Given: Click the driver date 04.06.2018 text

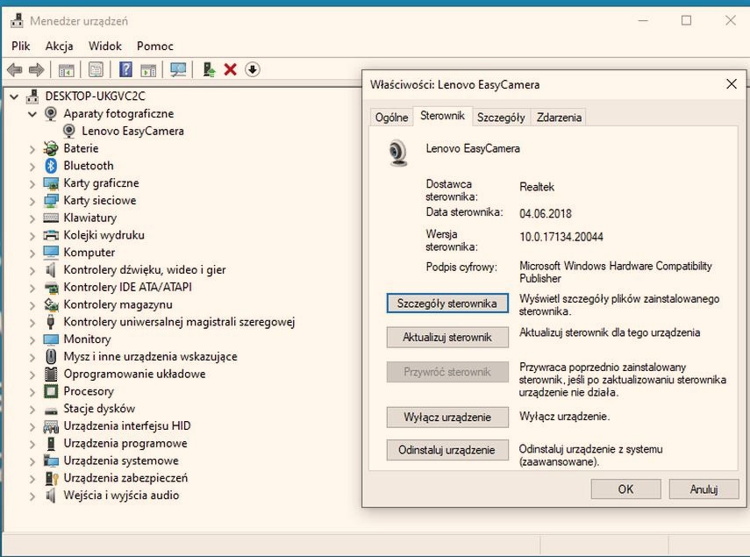Looking at the screenshot, I should 546,213.
